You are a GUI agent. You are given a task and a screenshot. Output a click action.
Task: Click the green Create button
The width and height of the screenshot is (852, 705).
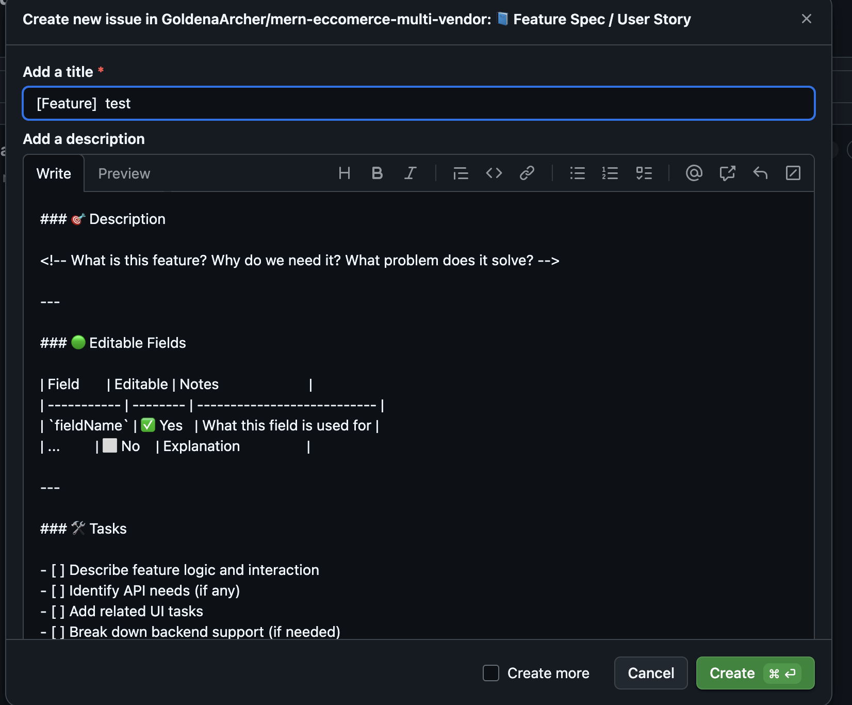pyautogui.click(x=755, y=673)
